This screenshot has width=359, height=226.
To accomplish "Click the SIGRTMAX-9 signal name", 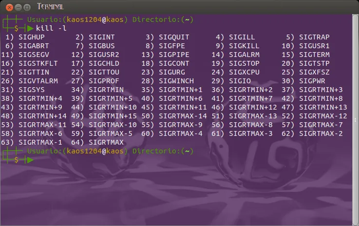I will (x=181, y=125).
